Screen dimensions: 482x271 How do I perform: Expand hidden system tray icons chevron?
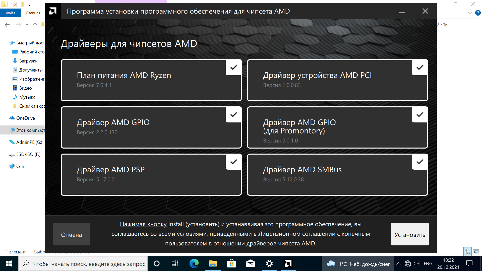tap(399, 263)
